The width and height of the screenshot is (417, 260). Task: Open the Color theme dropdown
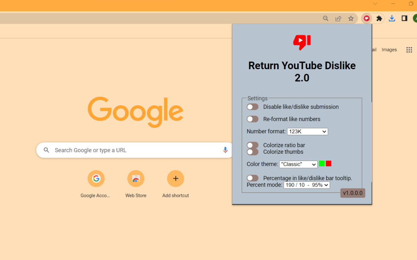click(298, 164)
